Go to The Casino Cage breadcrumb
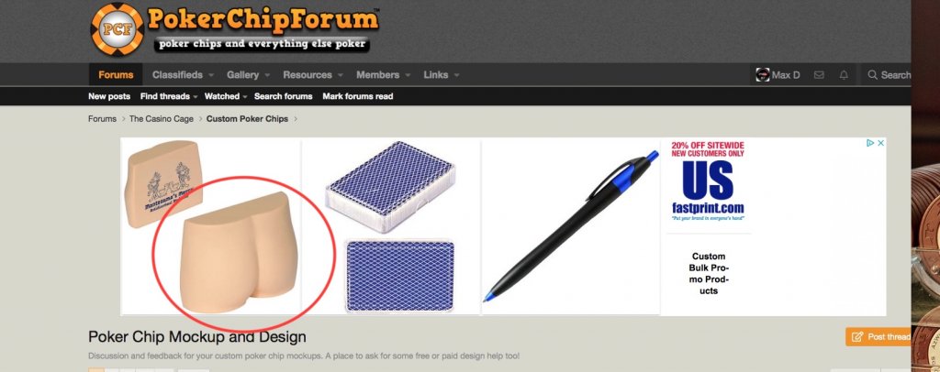Viewport: 940px width, 372px height. point(162,119)
